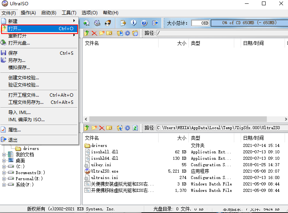Click the help question mark toolbar icon

click(x=144, y=23)
